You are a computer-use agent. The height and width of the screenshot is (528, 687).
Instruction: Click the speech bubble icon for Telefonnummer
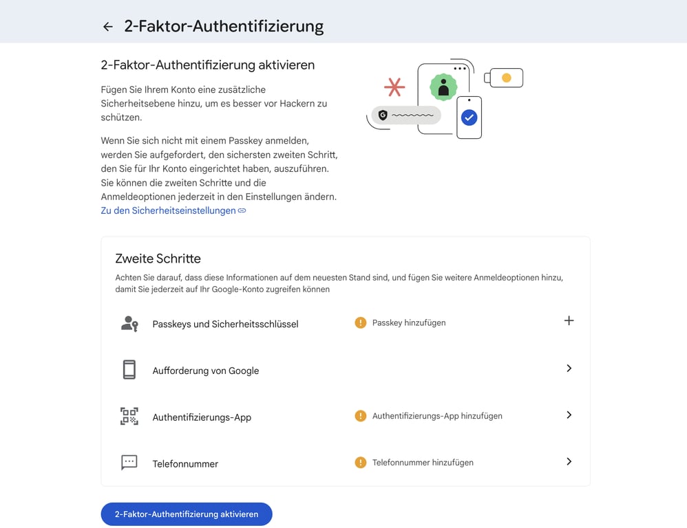129,462
